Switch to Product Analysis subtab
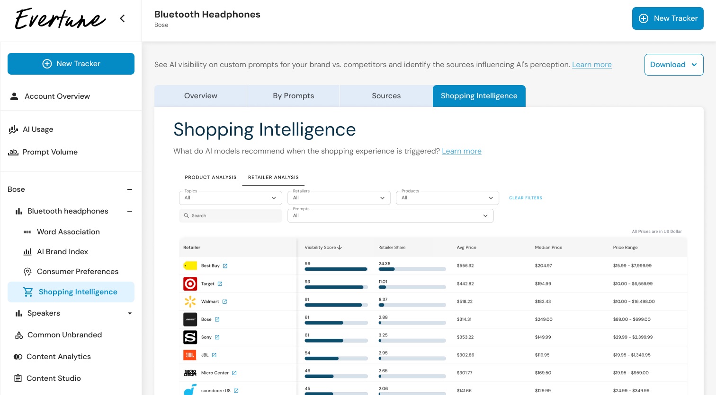The image size is (716, 395). (x=211, y=178)
